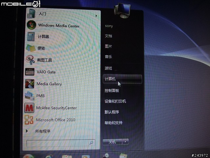Open 音乐 music

108,57
